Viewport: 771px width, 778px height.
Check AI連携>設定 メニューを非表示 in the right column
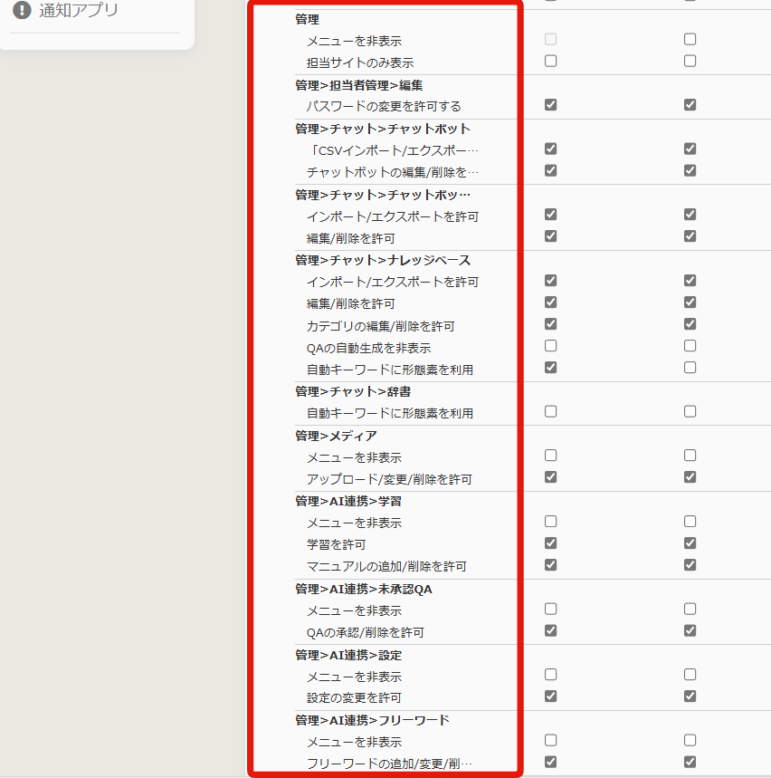[x=690, y=675]
